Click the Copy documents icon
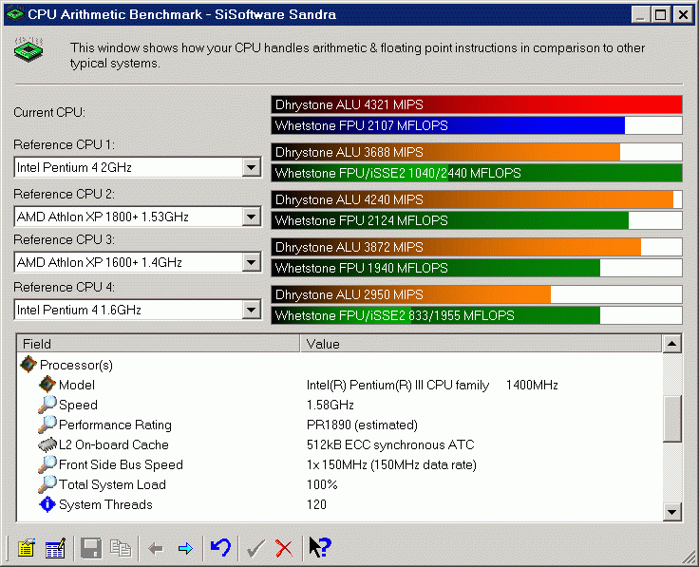This screenshot has width=699, height=567. click(x=121, y=548)
